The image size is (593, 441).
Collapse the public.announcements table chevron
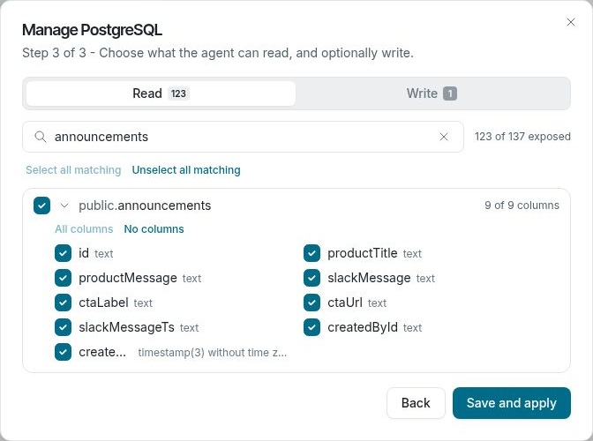(64, 206)
